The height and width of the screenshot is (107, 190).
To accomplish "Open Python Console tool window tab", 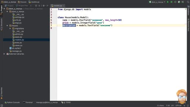I will pyautogui.click(x=12, y=102).
